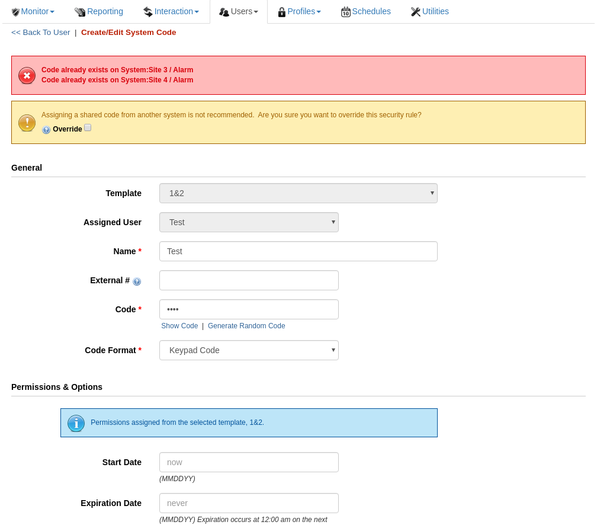Viewport: 597px width, 525px height.
Task: Click the Show Code link
Action: (179, 326)
